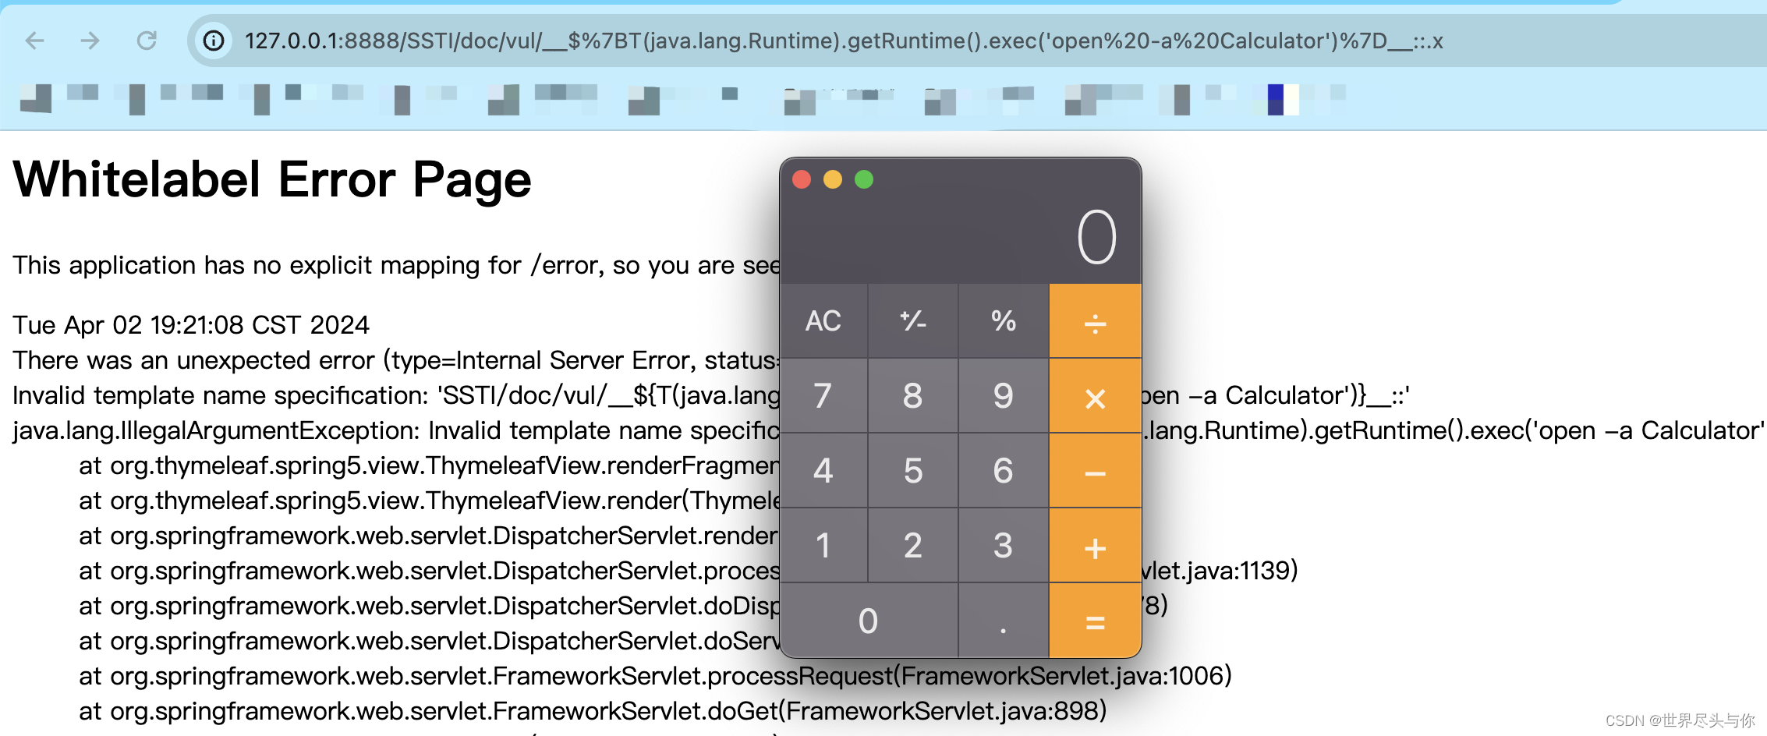This screenshot has width=1767, height=736.
Task: Clear the Calculator with the AC key
Action: pyautogui.click(x=823, y=320)
